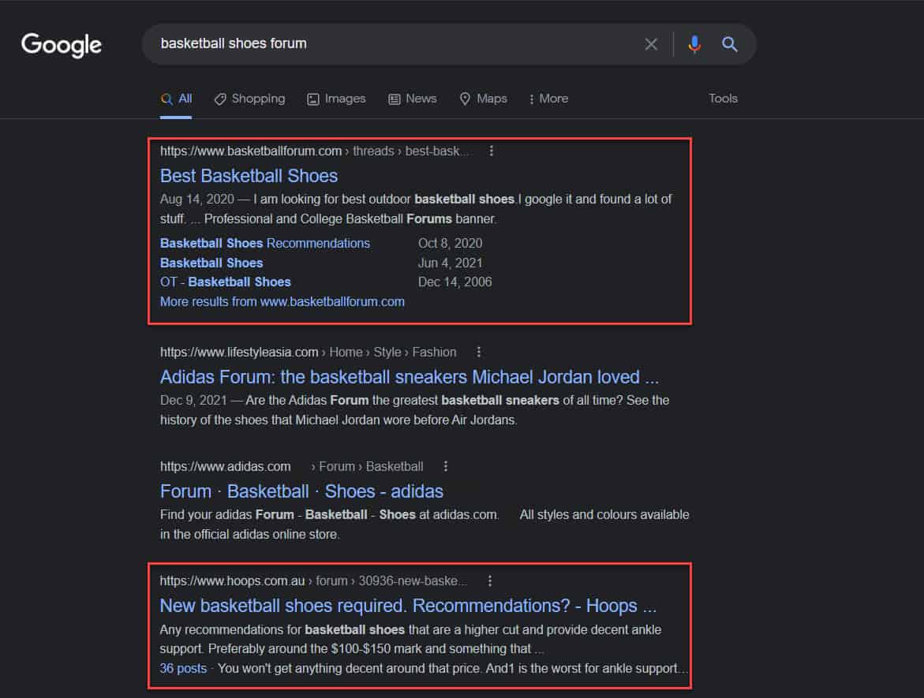Open options for basketballforum.com result

492,151
